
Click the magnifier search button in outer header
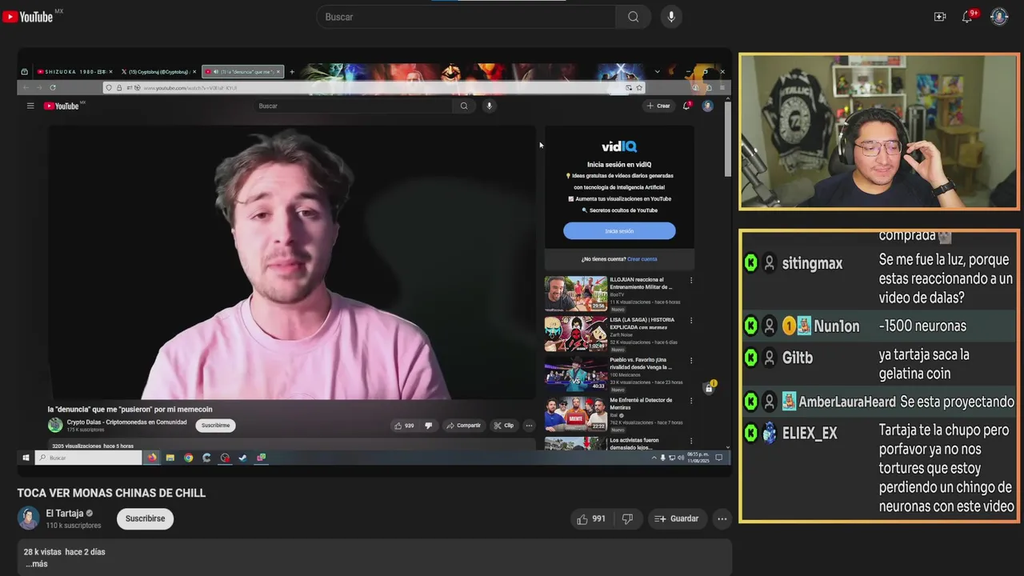tap(633, 17)
